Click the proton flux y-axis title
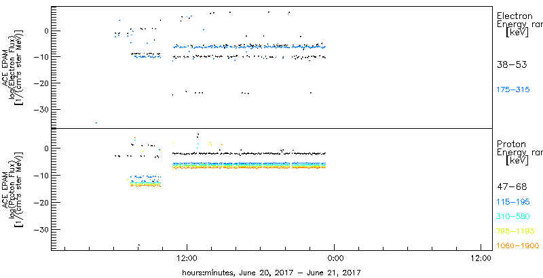Image resolution: width=543 pixels, height=278 pixels. (x=12, y=188)
